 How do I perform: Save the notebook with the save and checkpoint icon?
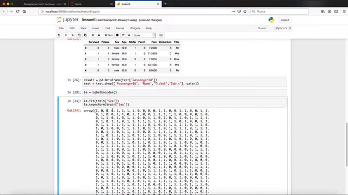(x=59, y=35)
